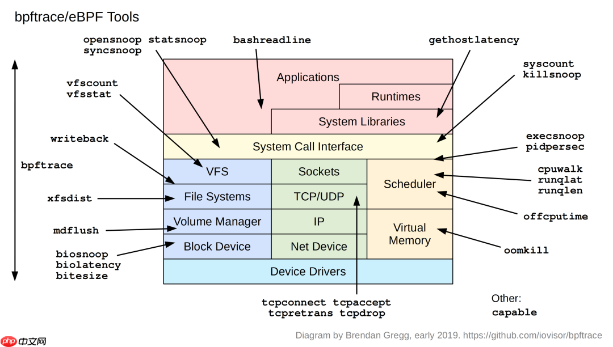Toggle the VFS block

[217, 171]
